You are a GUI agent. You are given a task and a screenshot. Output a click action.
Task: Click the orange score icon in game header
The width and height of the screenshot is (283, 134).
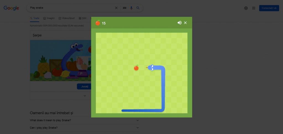pyautogui.click(x=98, y=23)
